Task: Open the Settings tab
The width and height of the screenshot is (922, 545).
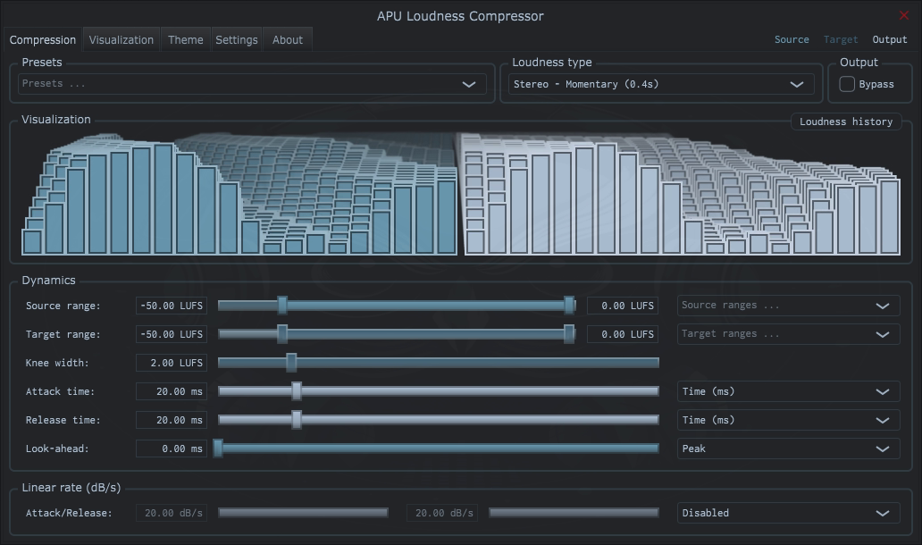Action: coord(236,39)
